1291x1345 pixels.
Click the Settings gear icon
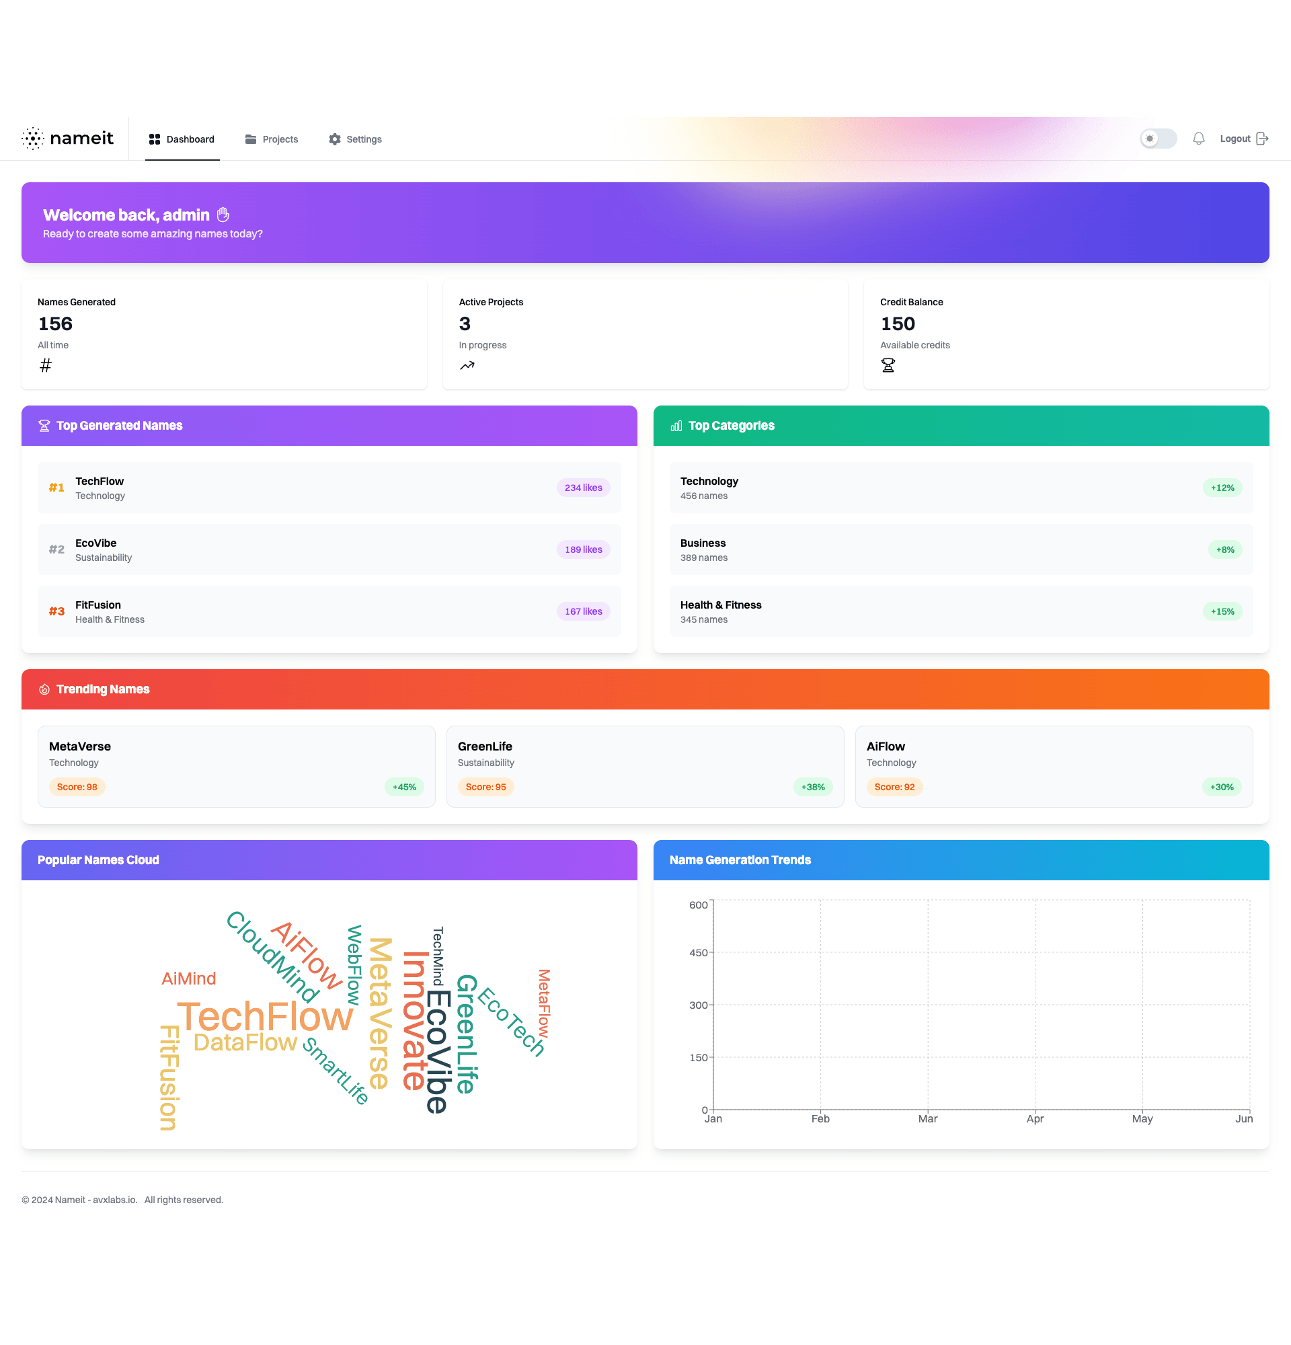click(x=334, y=139)
